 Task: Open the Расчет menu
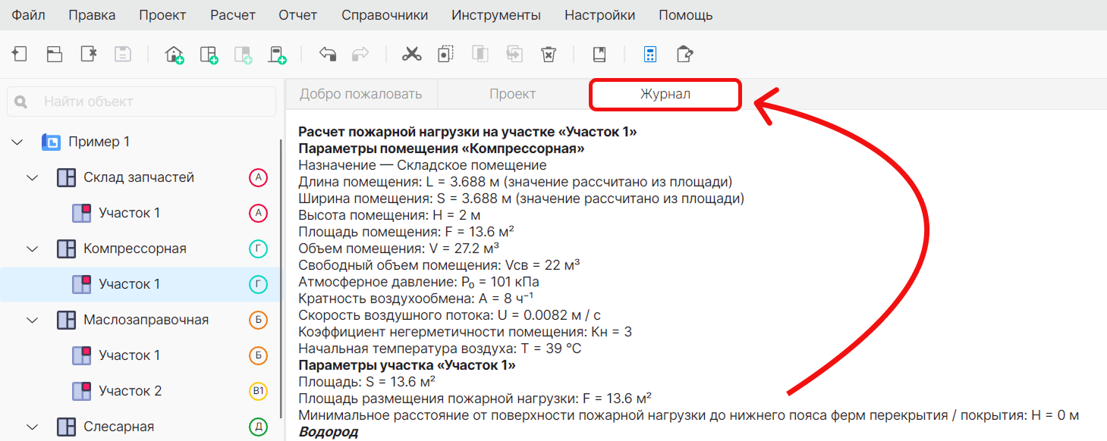coord(233,15)
